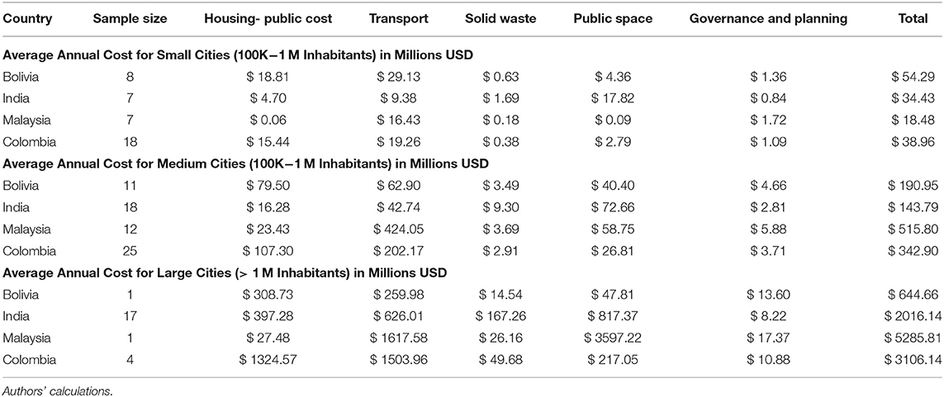
Task: Click the Sample size column header
Action: pos(129,19)
